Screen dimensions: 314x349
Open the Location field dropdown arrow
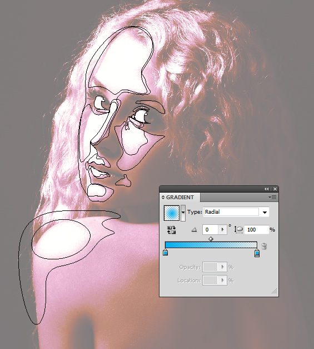pos(222,280)
